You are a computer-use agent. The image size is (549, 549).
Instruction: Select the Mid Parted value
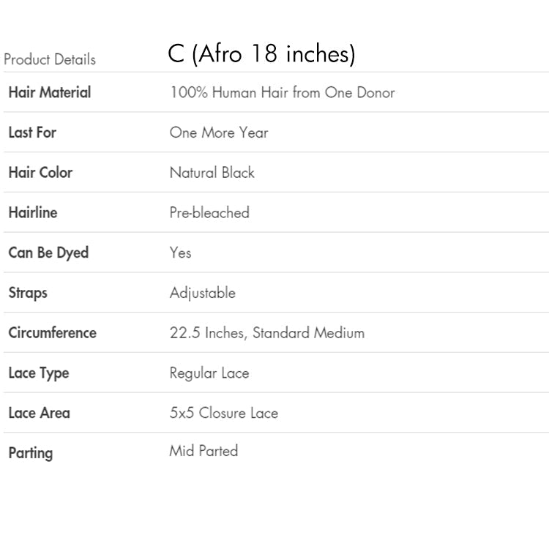point(203,451)
